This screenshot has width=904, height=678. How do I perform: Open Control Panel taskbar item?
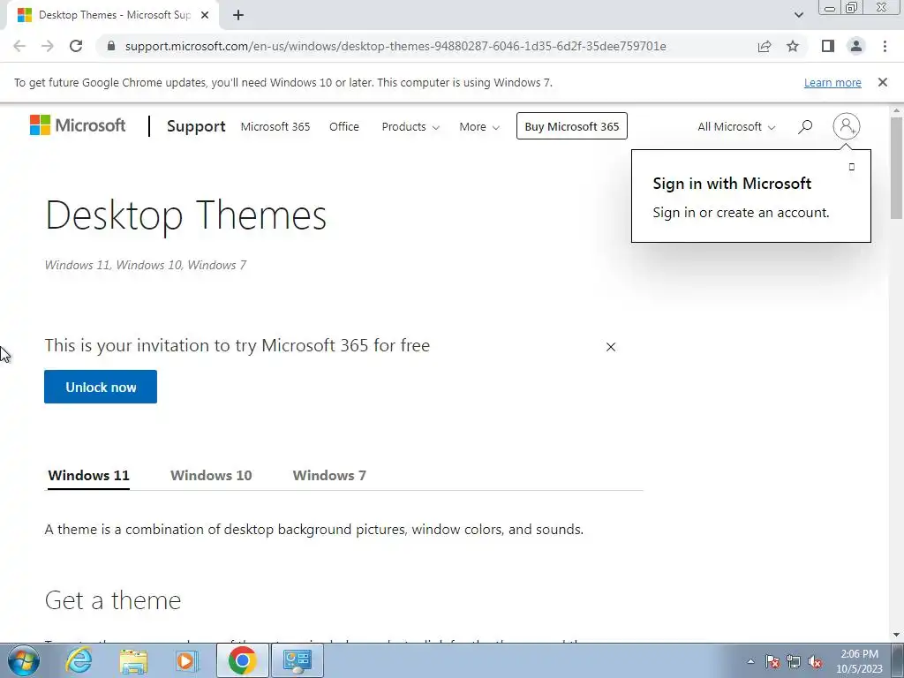(298, 660)
